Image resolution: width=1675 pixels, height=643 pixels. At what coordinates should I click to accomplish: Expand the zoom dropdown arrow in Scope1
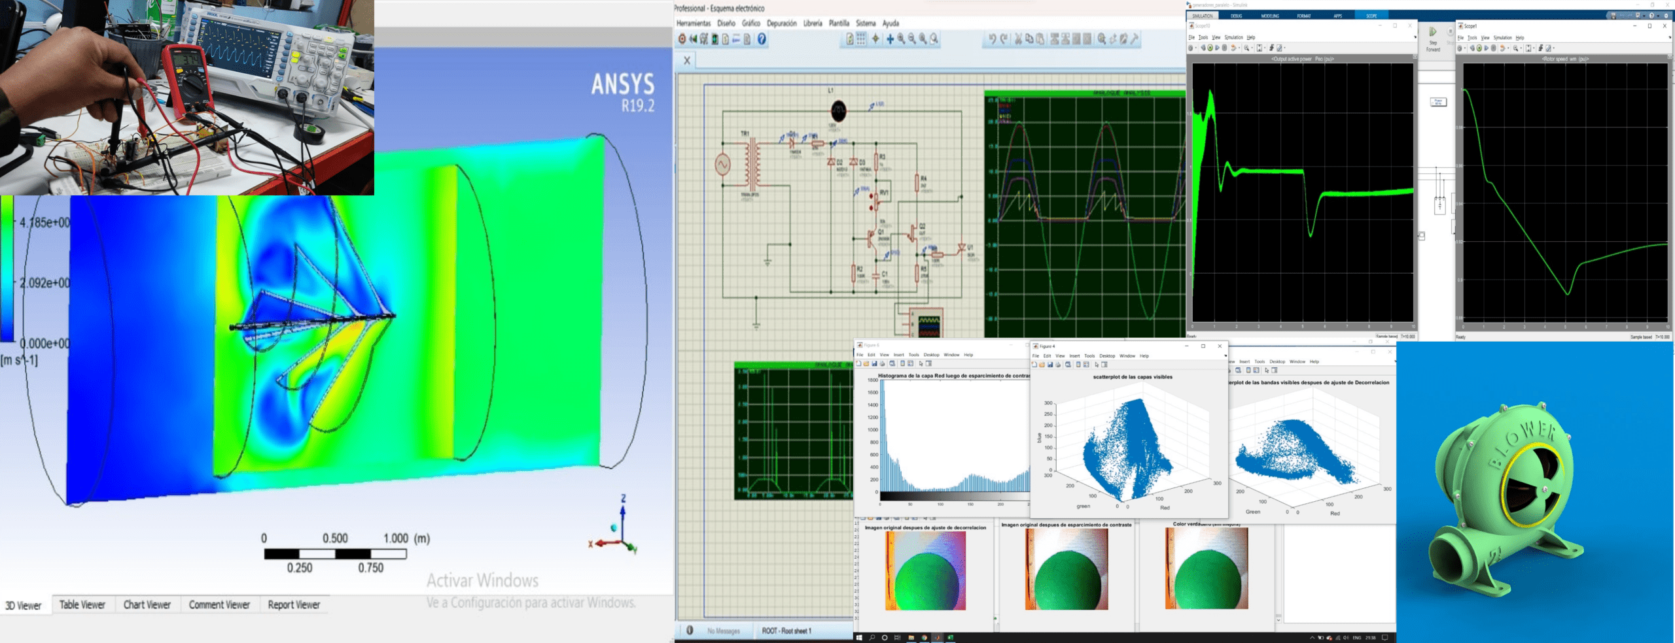click(x=1521, y=48)
